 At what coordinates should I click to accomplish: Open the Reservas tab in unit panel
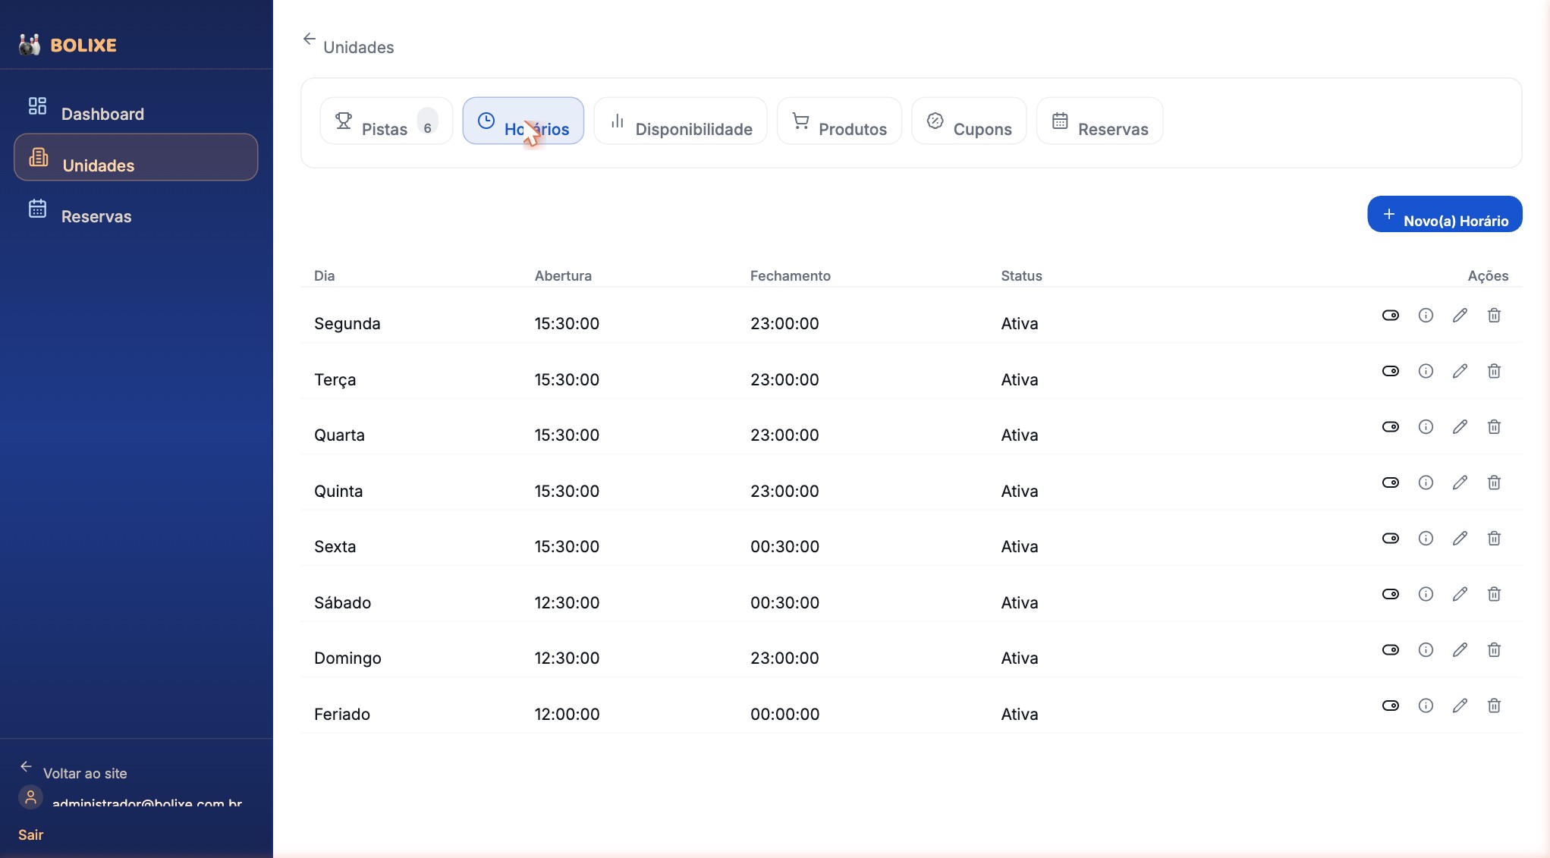1099,121
